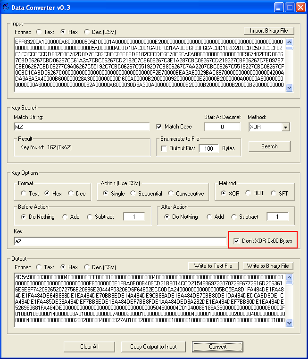The height and width of the screenshot is (359, 308).
Task: Select Dec (CSV) format for Input
Action: tap(87, 32)
